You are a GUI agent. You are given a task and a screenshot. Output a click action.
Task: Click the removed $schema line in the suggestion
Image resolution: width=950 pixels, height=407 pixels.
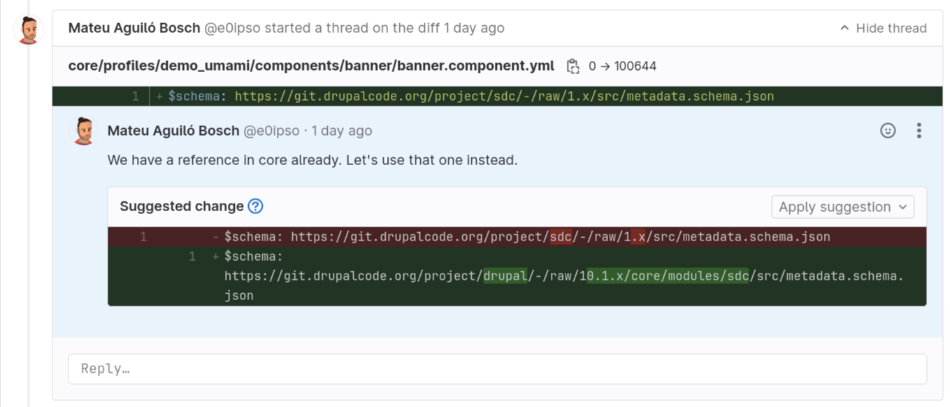[489, 236]
